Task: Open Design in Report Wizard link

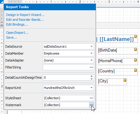Action: point(25,15)
